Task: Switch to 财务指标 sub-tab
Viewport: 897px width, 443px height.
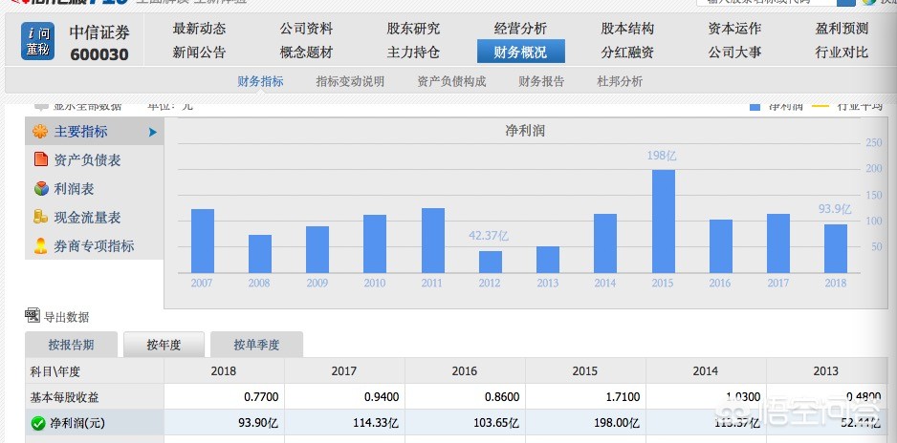Action: point(260,81)
